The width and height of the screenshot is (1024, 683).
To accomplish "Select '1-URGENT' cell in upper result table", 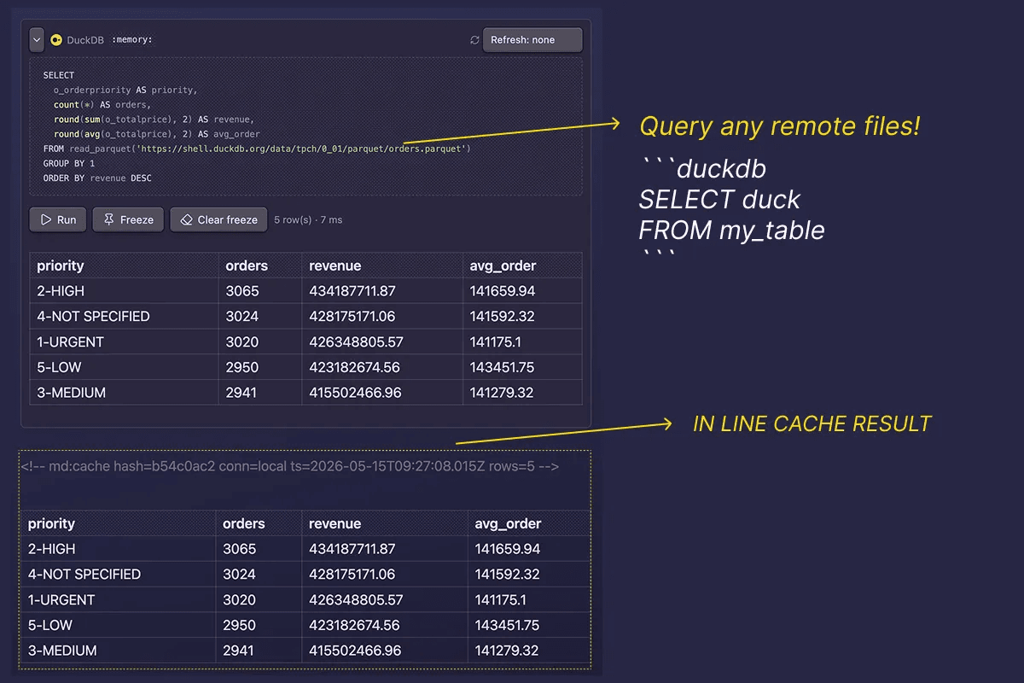I will pos(70,341).
